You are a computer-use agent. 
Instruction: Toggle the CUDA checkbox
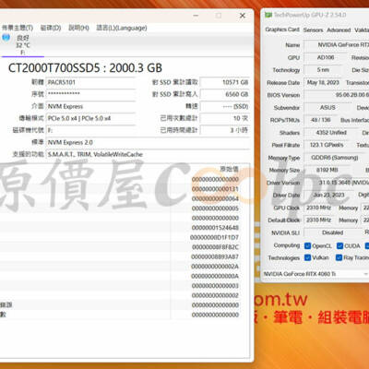click(339, 245)
